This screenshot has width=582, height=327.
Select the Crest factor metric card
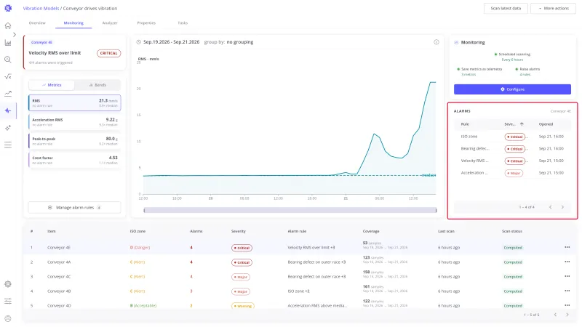tap(75, 160)
